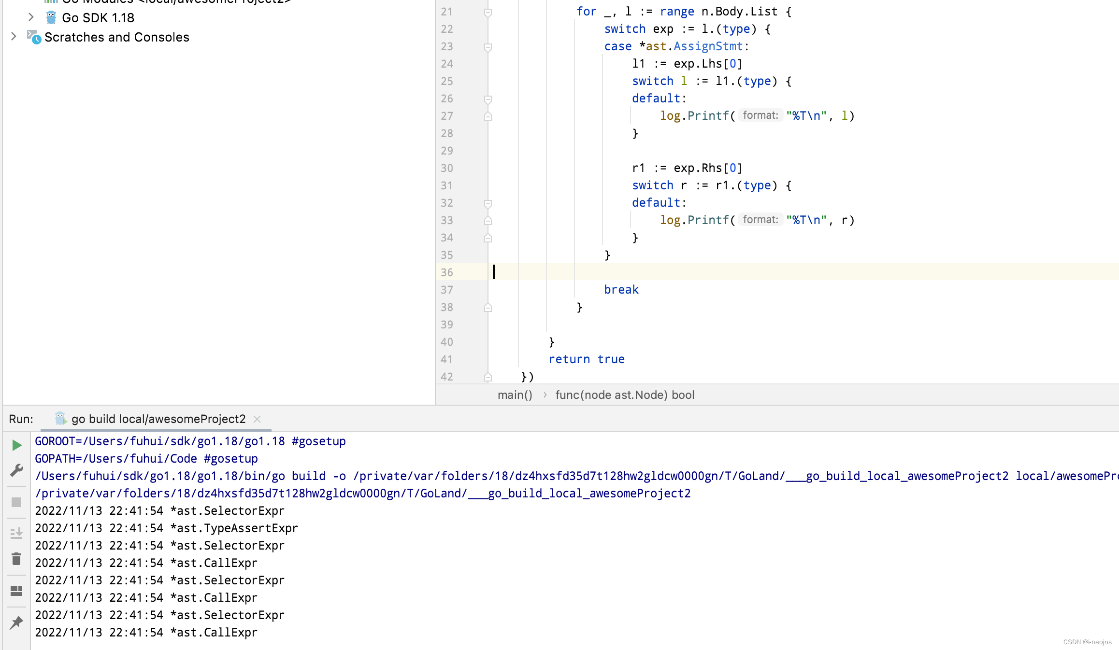Click Scroll to End icon
Viewport: 1119px width, 650px height.
pyautogui.click(x=16, y=533)
